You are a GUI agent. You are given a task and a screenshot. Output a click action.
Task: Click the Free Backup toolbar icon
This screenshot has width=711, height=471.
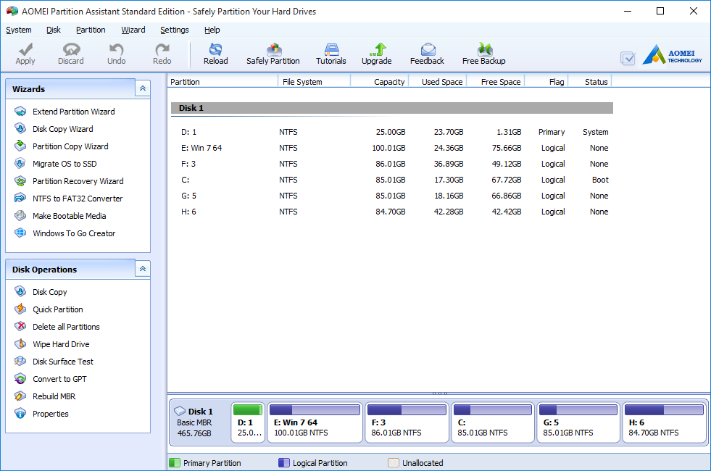[x=484, y=49]
